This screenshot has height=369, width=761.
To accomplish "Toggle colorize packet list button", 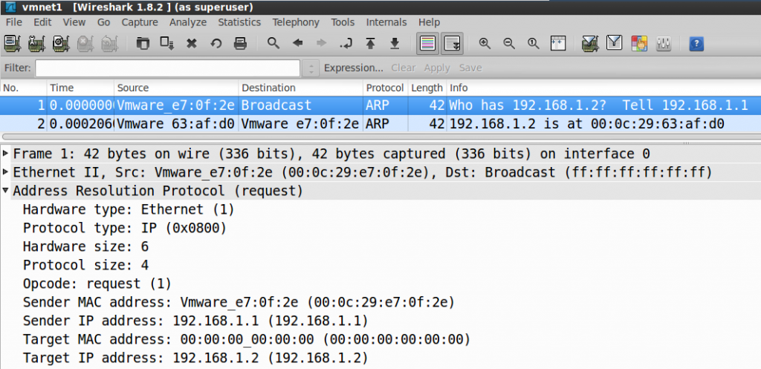I will click(427, 44).
